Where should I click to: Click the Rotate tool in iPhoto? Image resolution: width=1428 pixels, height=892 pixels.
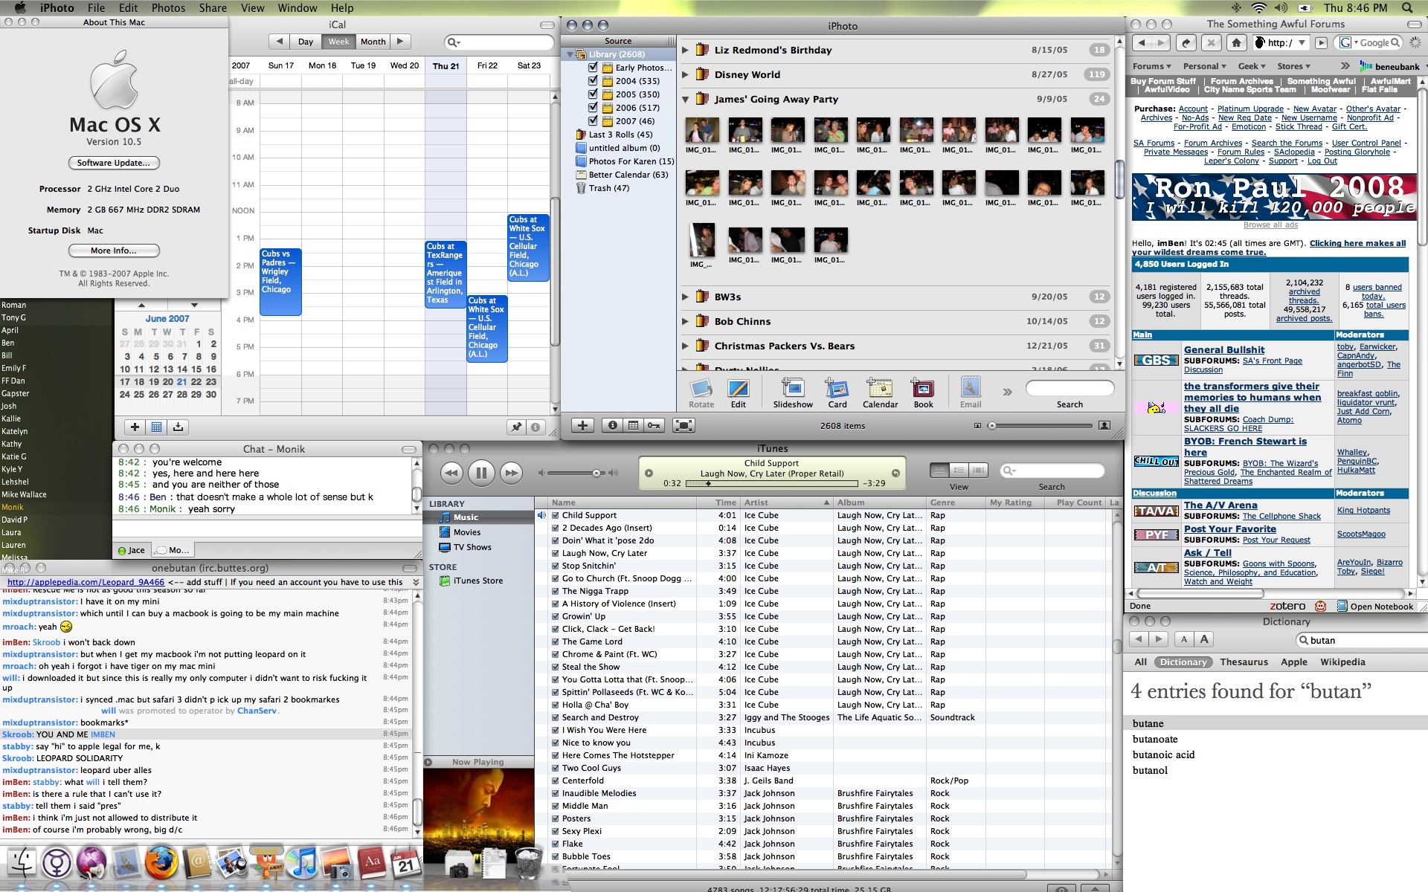click(701, 393)
